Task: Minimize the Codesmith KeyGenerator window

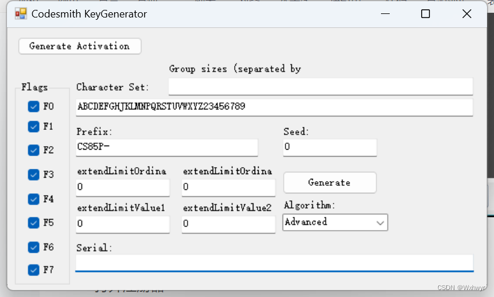Action: 385,14
